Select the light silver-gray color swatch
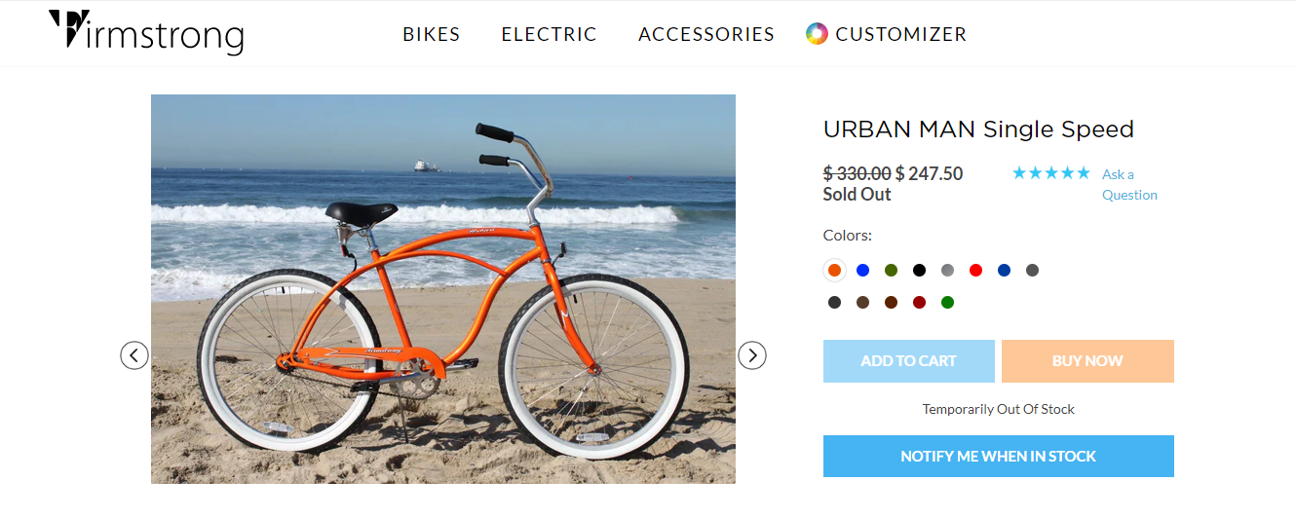The image size is (1296, 518). [947, 270]
